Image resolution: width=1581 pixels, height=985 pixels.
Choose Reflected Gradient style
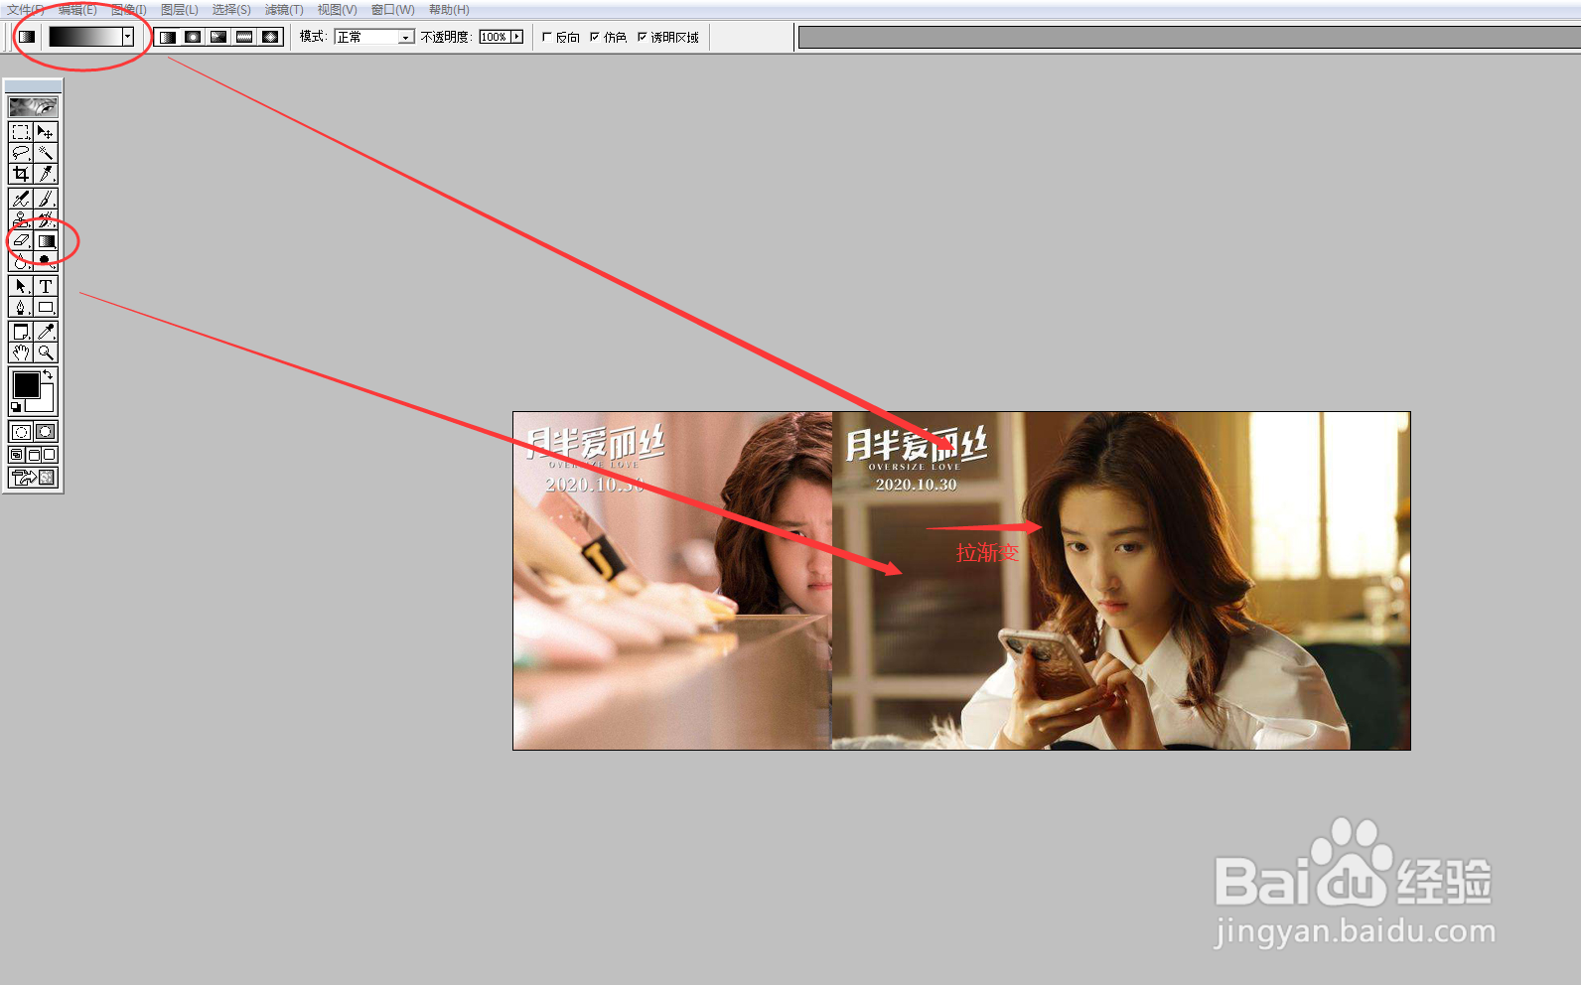point(244,37)
